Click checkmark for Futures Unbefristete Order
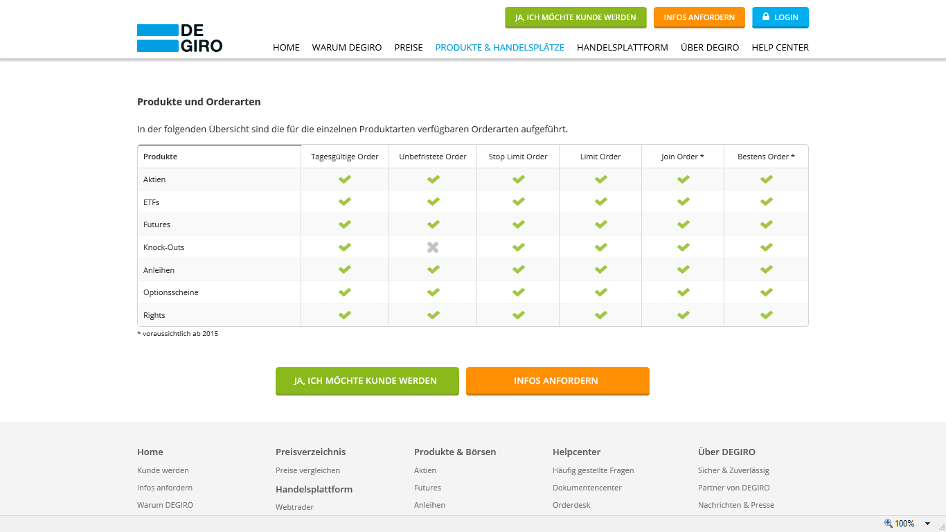946x532 pixels. [x=433, y=224]
